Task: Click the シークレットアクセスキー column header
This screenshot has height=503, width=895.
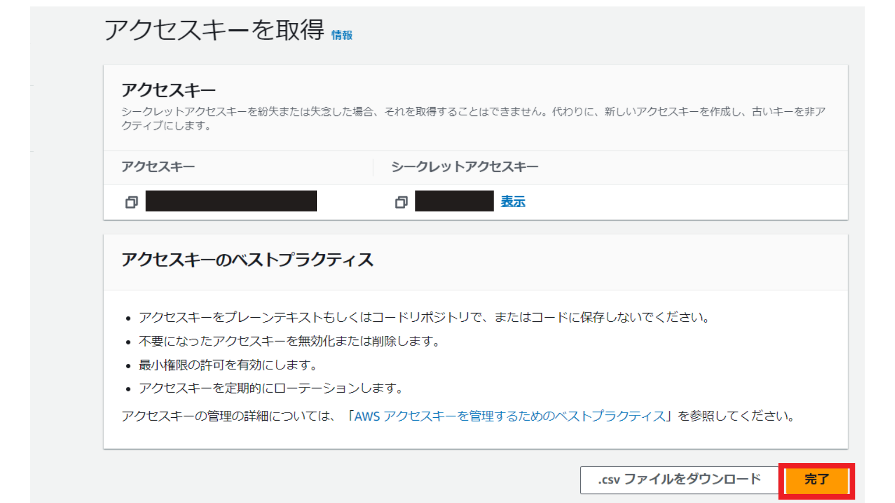Action: tap(464, 166)
